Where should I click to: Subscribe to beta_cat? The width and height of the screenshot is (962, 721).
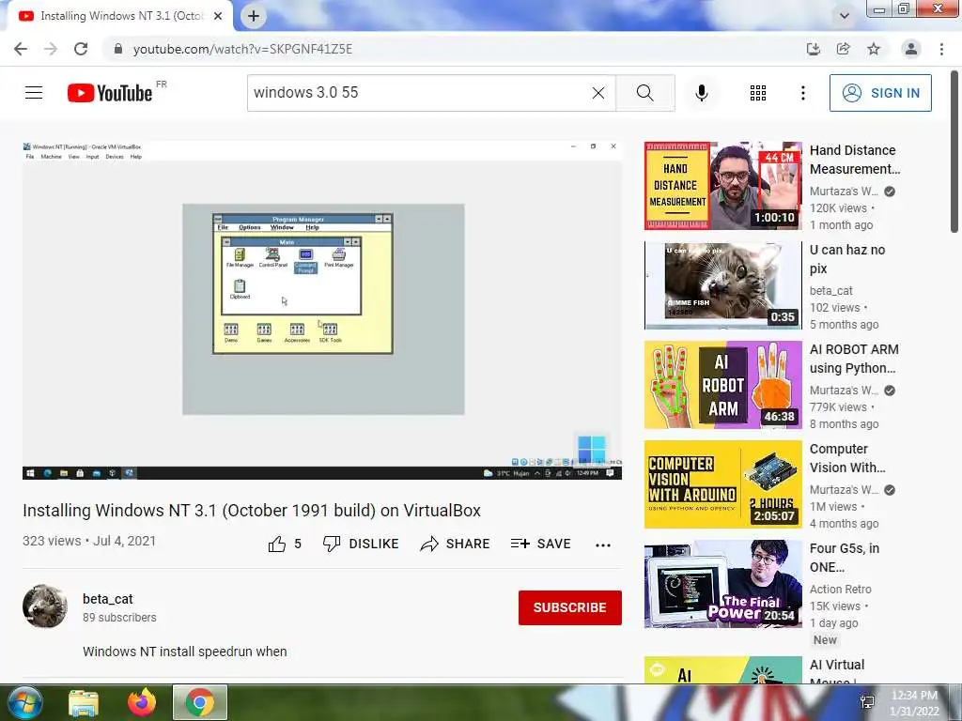click(570, 607)
